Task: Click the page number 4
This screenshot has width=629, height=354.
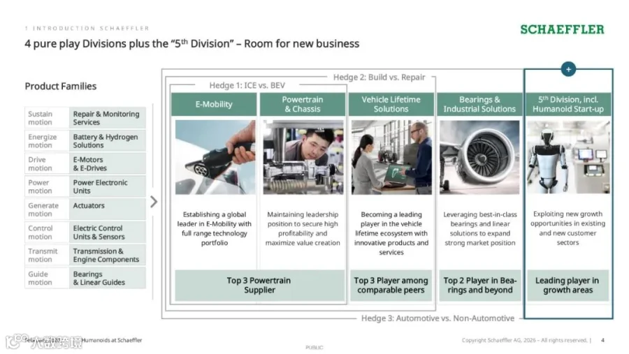Action: point(602,340)
